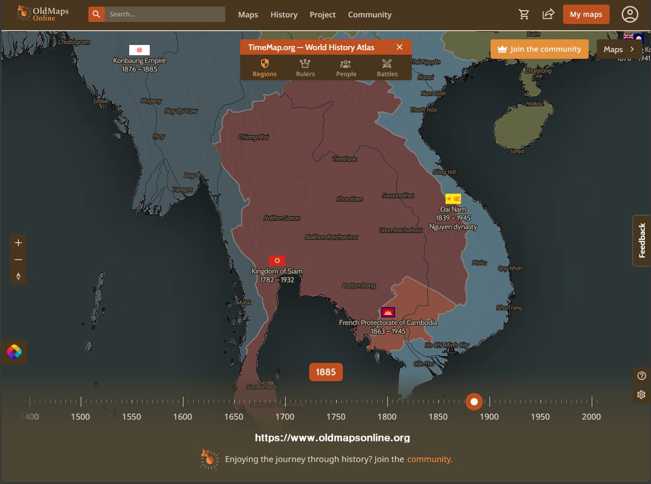651x484 pixels.
Task: Jump timeline to 1800 mark
Action: (387, 417)
